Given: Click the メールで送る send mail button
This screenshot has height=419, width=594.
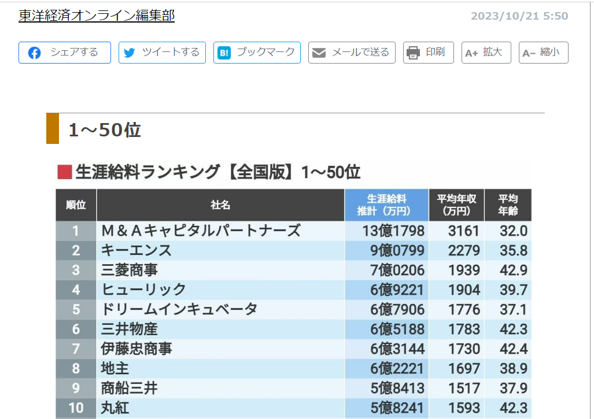Looking at the screenshot, I should (351, 53).
